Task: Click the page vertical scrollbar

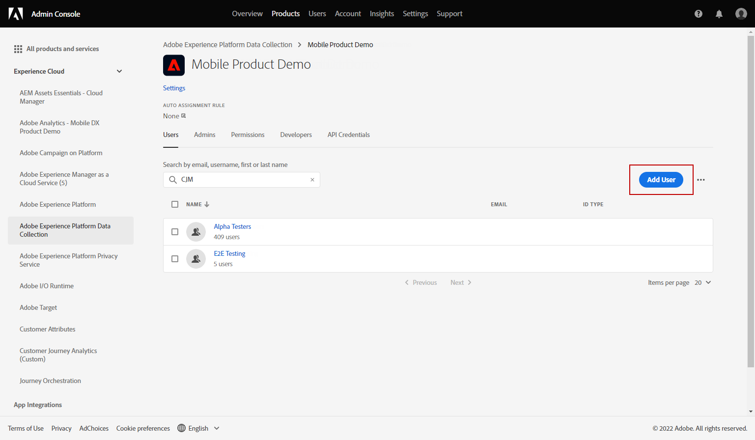Action: click(751, 201)
